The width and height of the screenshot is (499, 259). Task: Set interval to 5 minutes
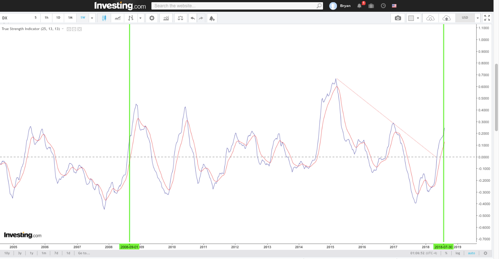point(36,18)
